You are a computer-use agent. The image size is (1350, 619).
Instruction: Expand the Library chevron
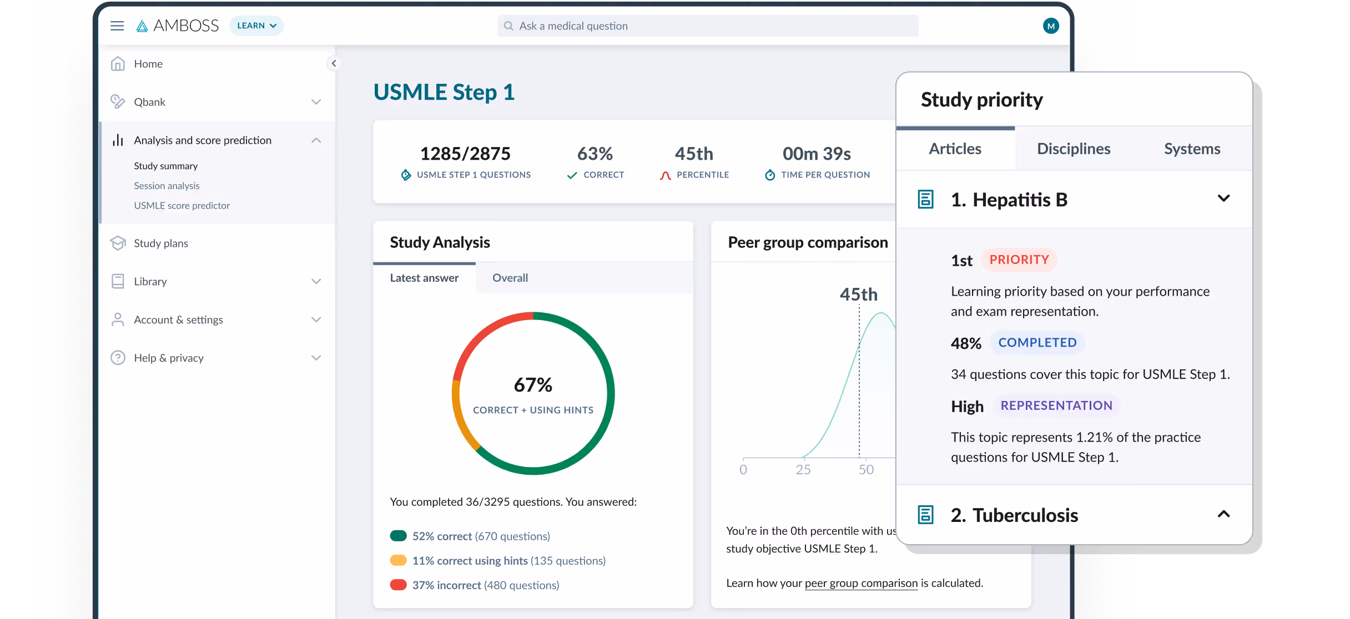(316, 281)
